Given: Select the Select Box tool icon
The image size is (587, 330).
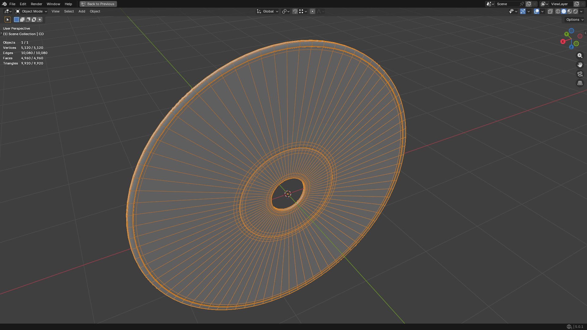Looking at the screenshot, I should [x=8, y=20].
